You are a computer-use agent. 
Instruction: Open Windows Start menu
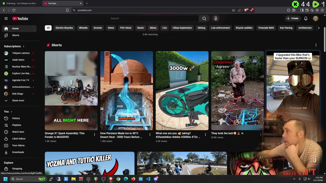click(5, 179)
